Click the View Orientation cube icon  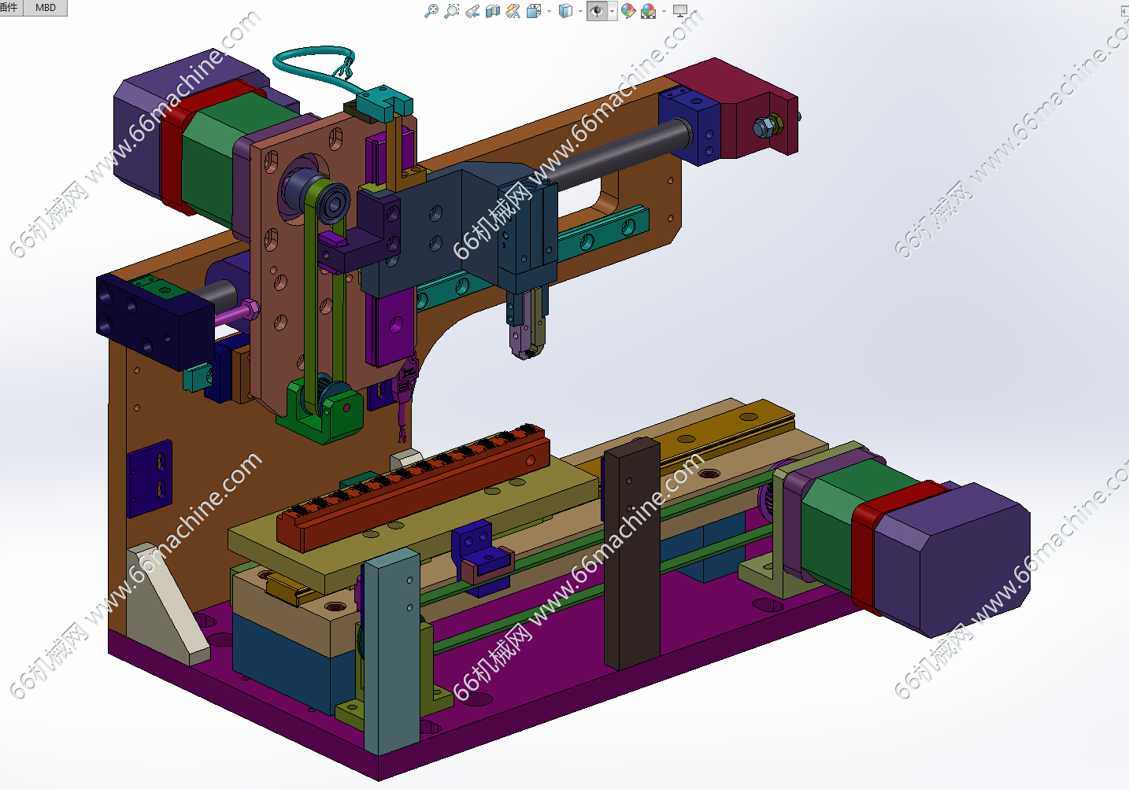(x=533, y=11)
